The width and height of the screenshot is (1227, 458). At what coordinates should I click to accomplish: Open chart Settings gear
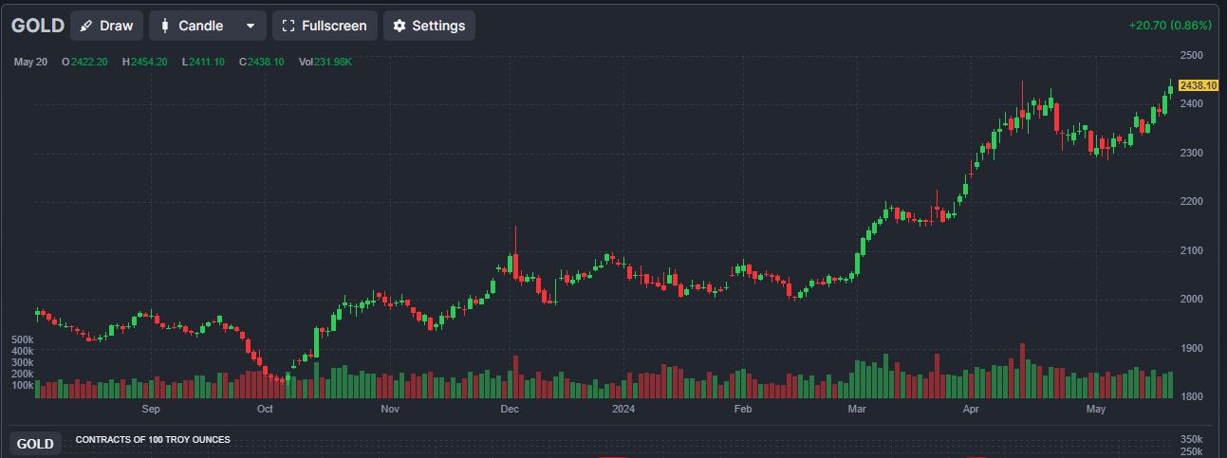(429, 26)
